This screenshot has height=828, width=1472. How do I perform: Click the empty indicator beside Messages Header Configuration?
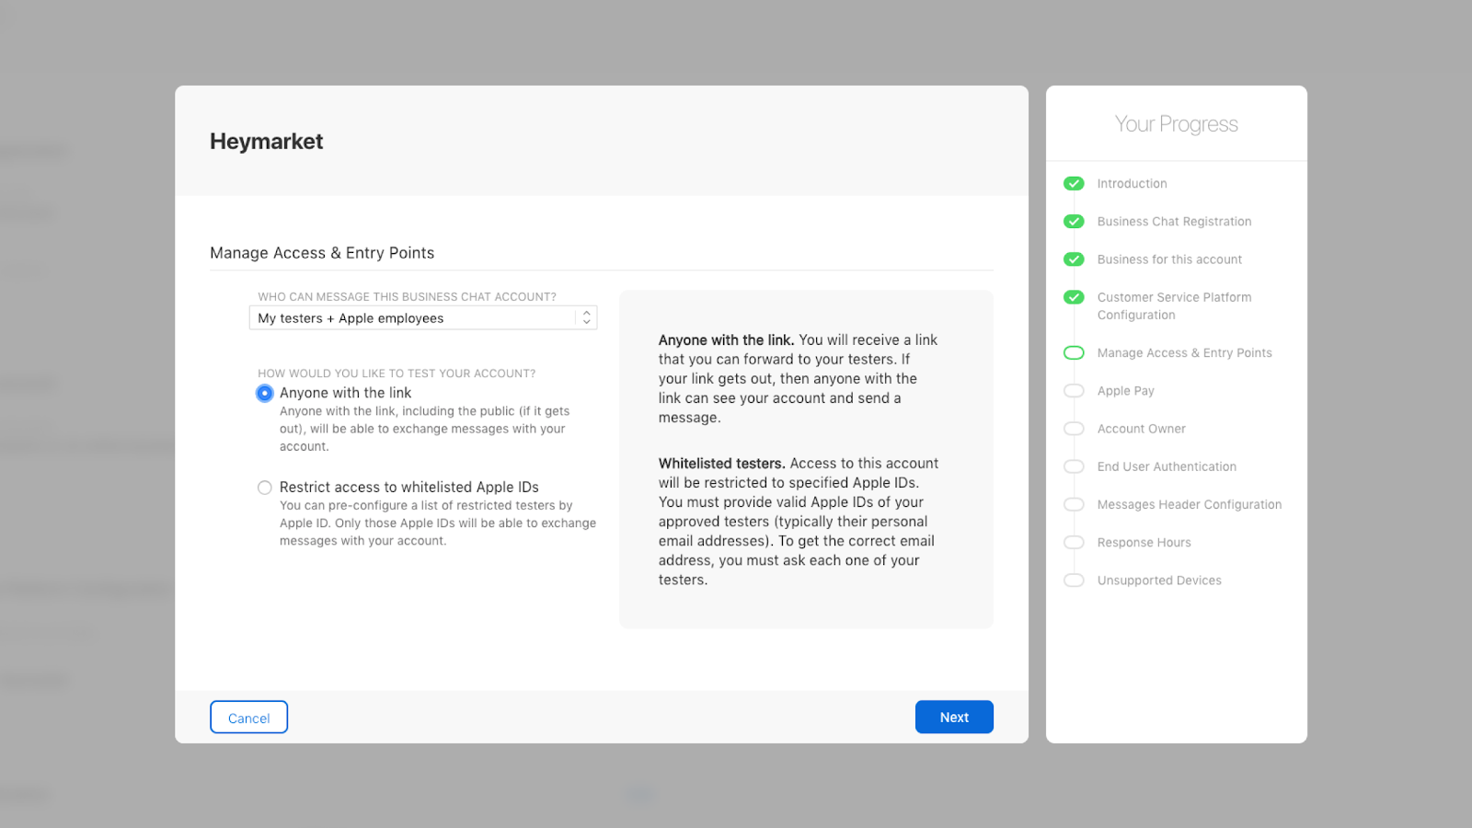tap(1074, 504)
